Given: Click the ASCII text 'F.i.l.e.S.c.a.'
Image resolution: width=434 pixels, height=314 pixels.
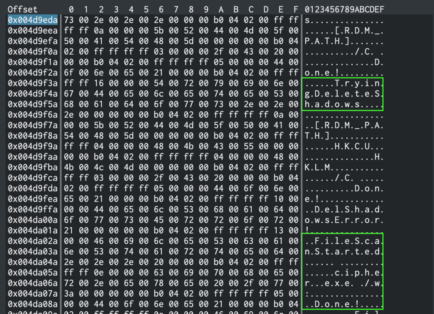Looking at the screenshot, I should (x=349, y=240).
